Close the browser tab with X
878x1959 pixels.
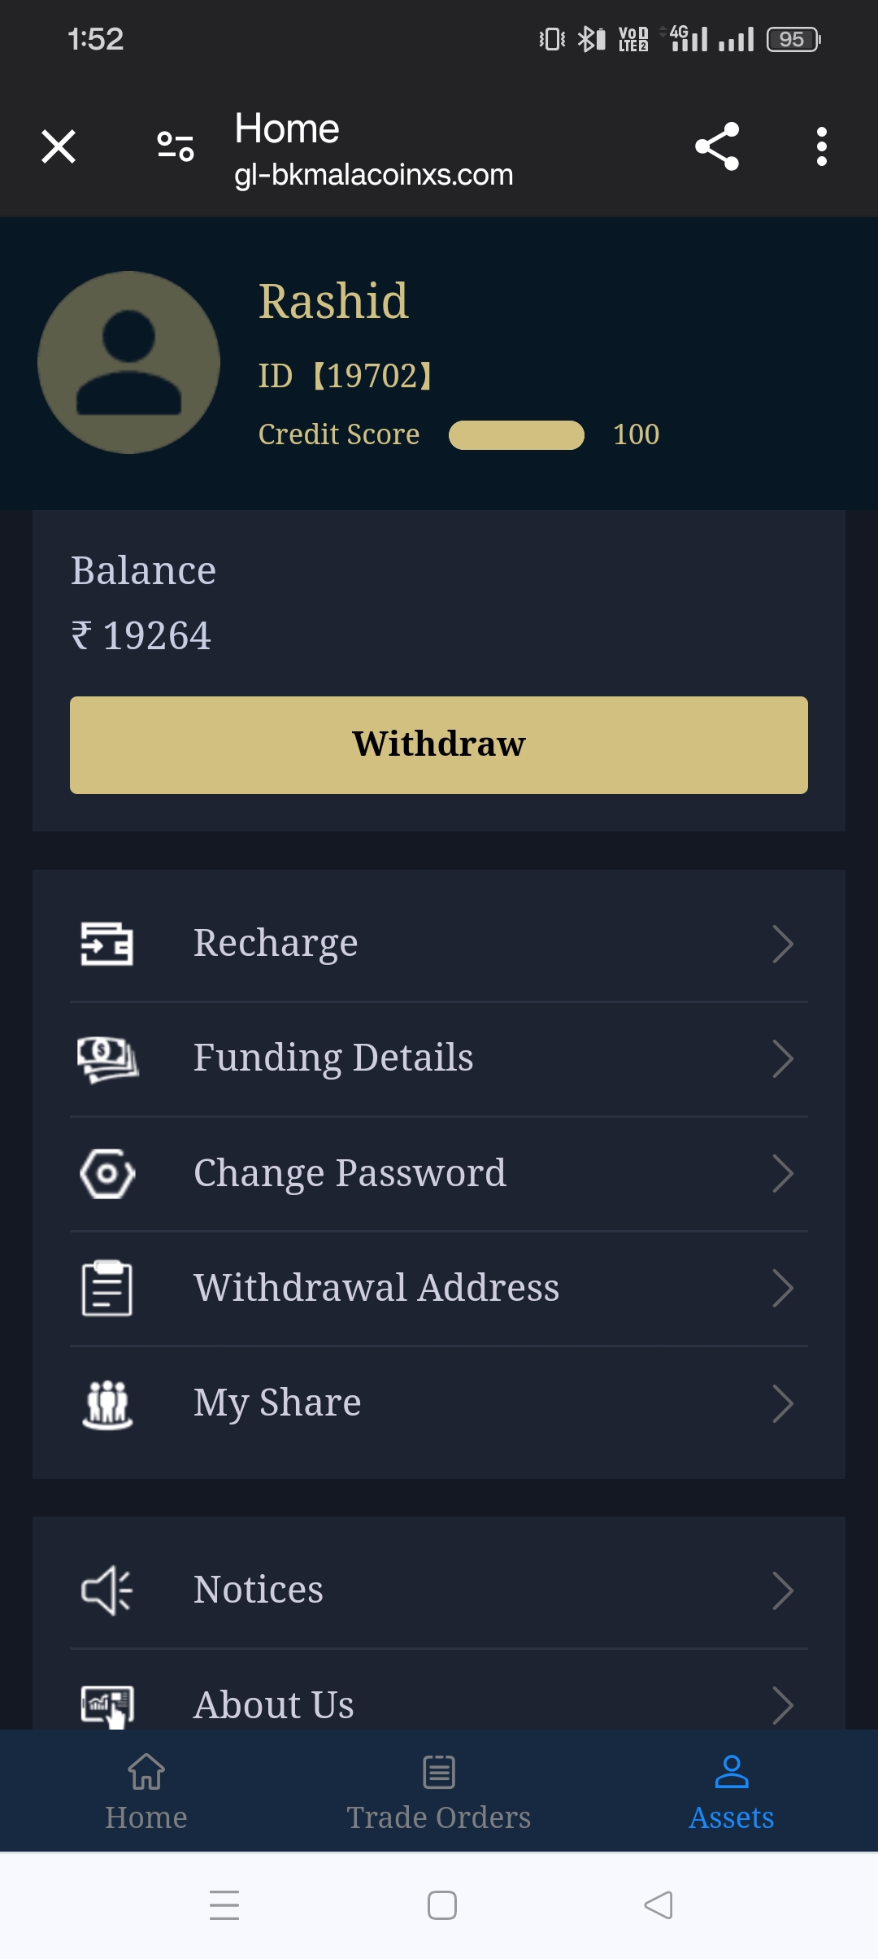[x=59, y=147]
